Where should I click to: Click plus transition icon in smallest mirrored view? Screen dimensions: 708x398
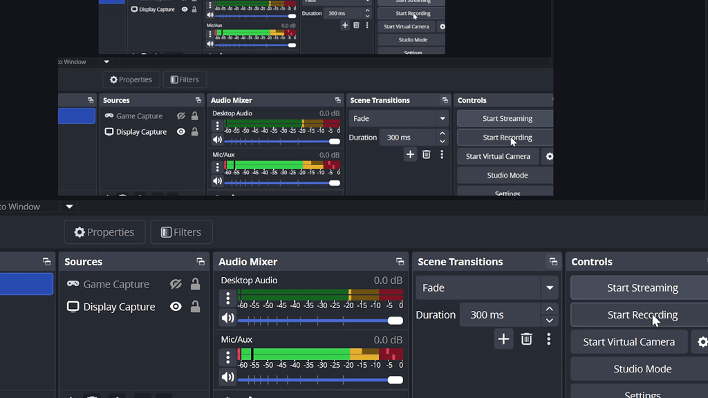[345, 26]
